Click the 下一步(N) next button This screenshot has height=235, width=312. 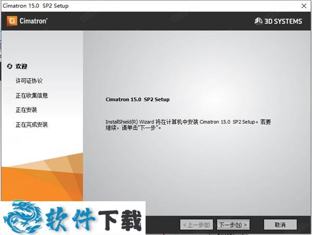pyautogui.click(x=233, y=225)
